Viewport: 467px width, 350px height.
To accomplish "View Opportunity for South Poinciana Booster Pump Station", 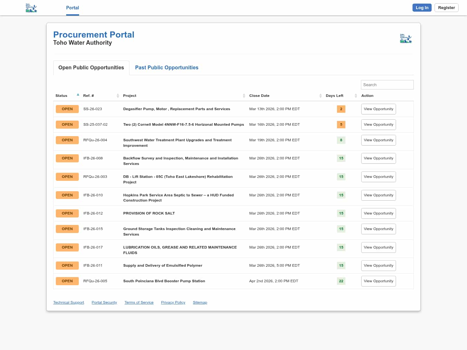I will 378,281.
